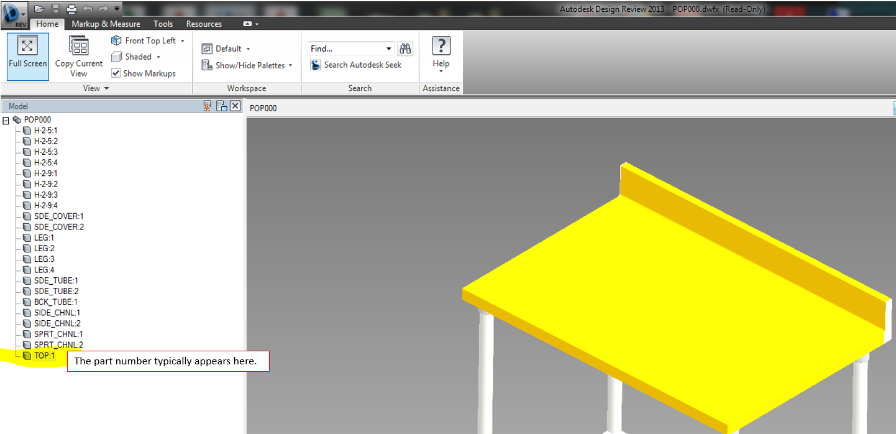Click the Front Top Left view cube icon
Viewport: 896px width, 434px height.
(117, 40)
